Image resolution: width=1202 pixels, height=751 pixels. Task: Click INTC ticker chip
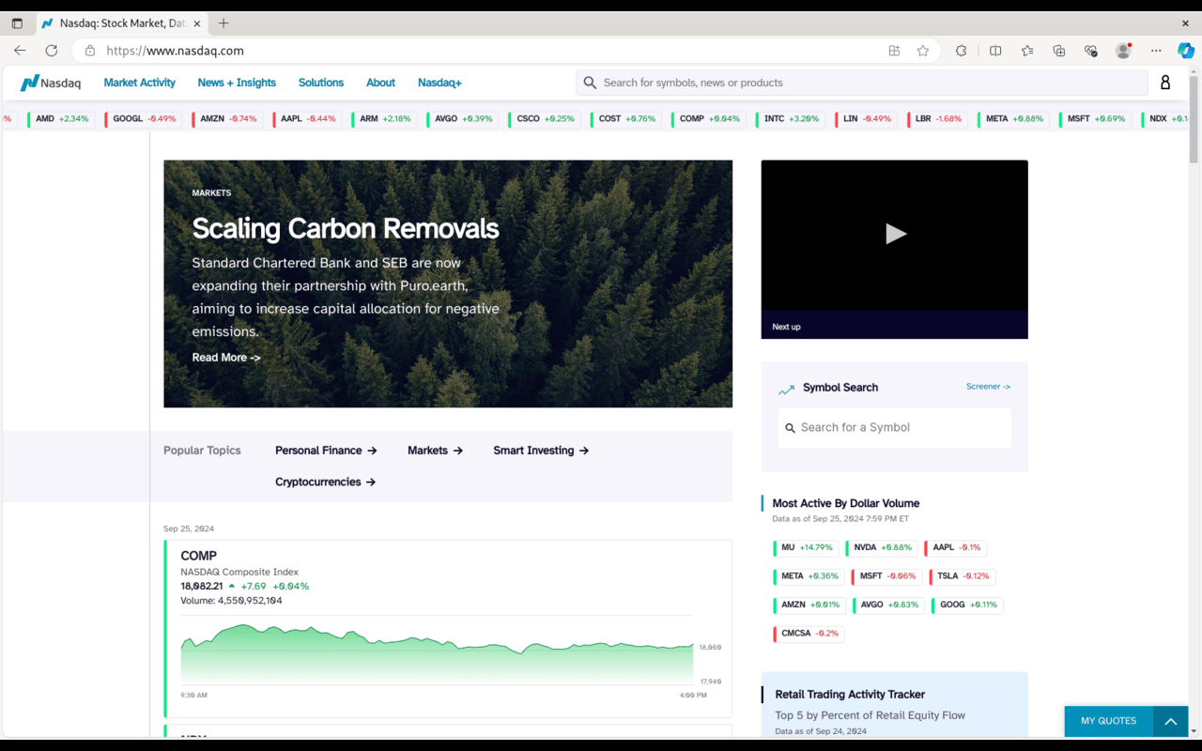pos(791,119)
